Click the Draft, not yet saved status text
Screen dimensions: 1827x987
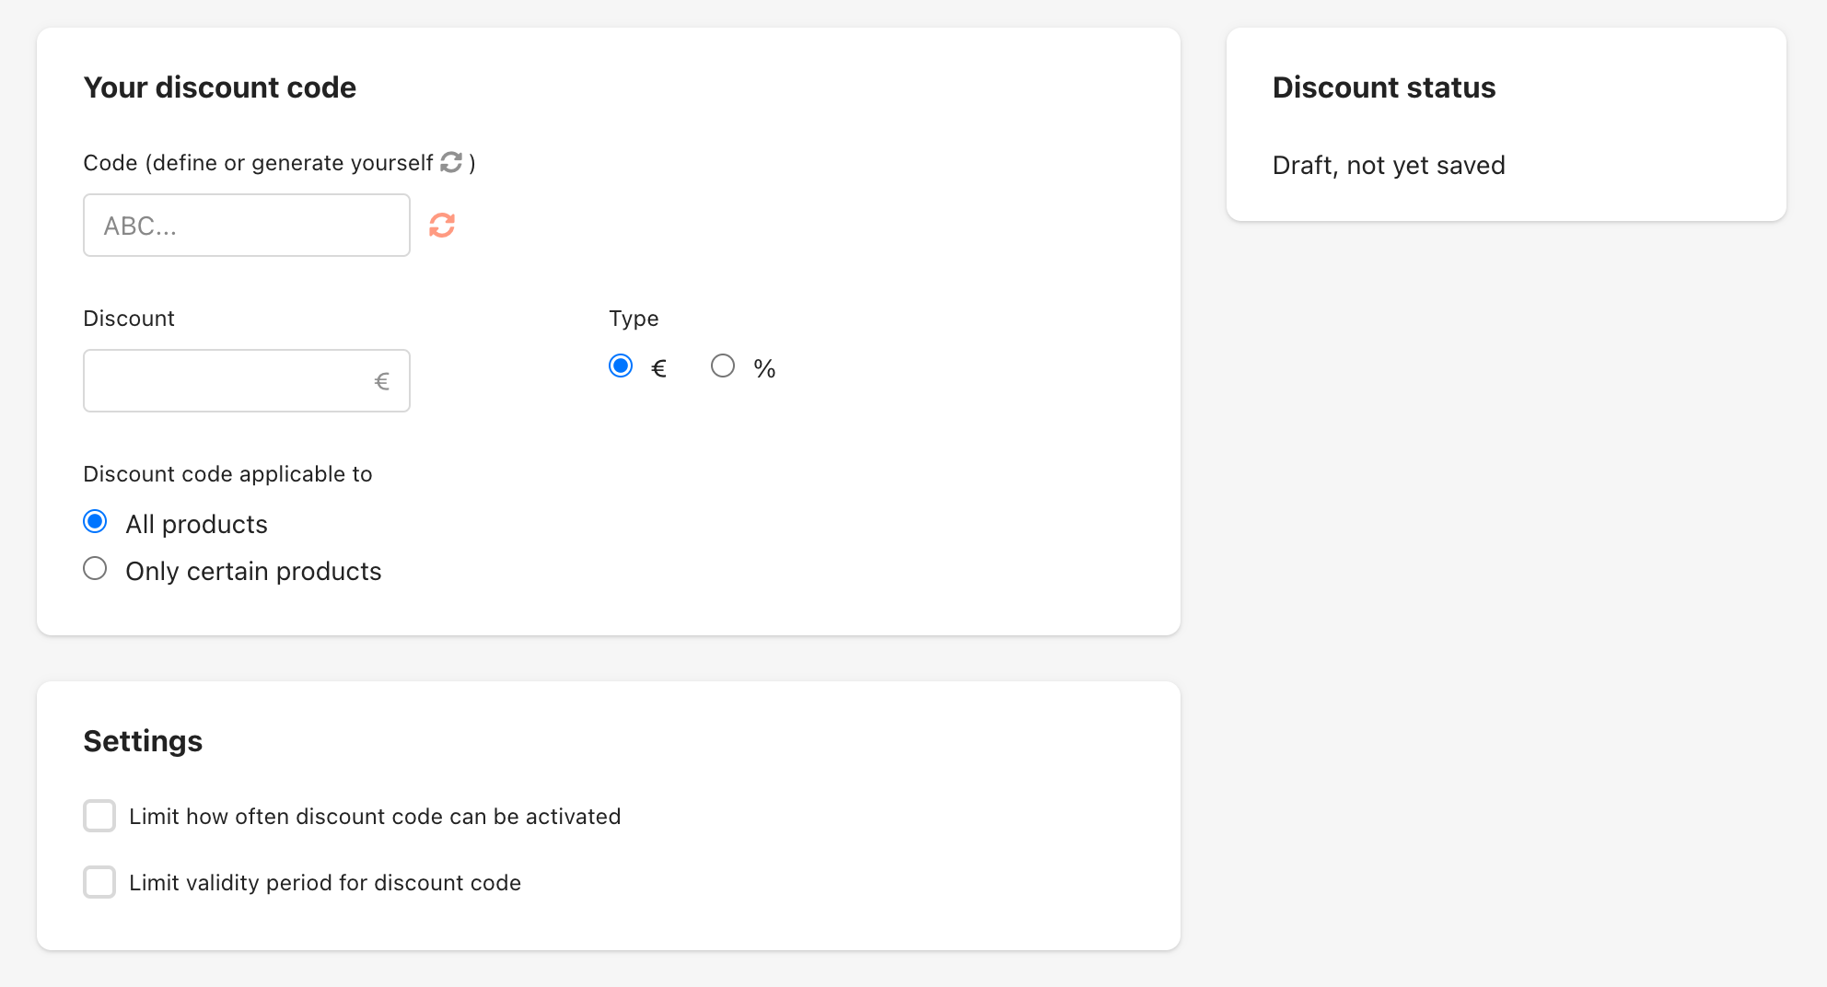[1389, 165]
